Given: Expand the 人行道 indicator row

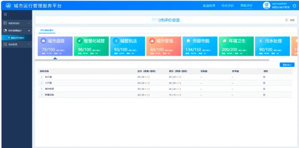Looking at the screenshot, I should click(x=42, y=83).
